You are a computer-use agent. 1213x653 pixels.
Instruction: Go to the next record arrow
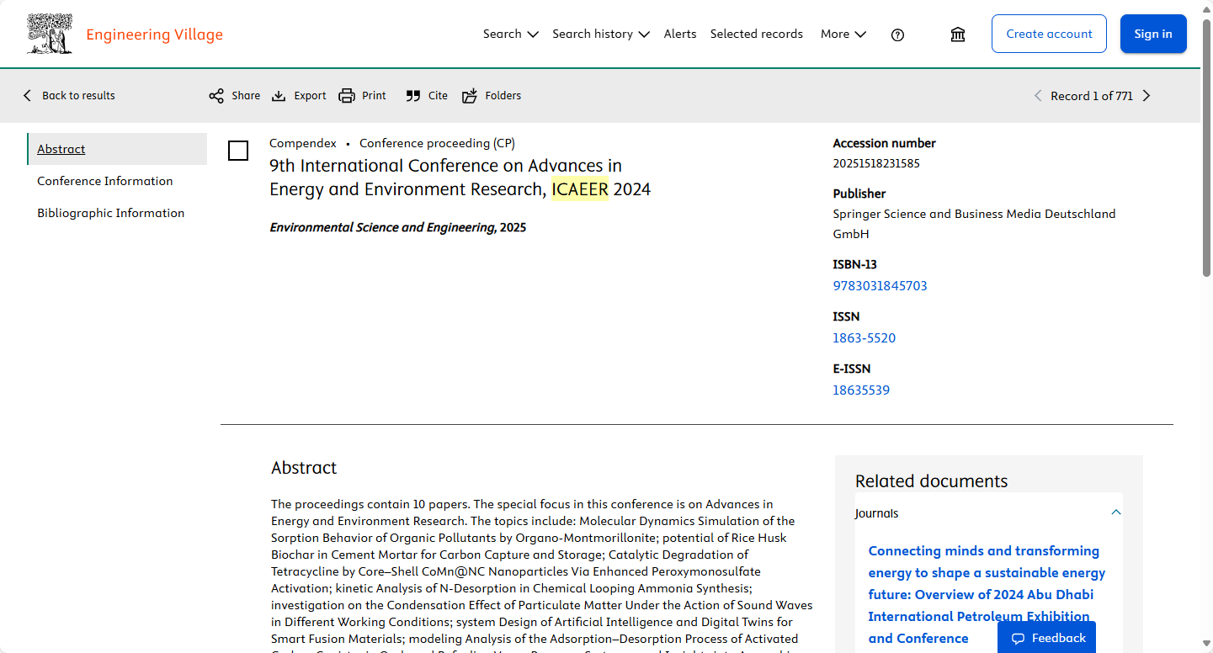(x=1146, y=96)
